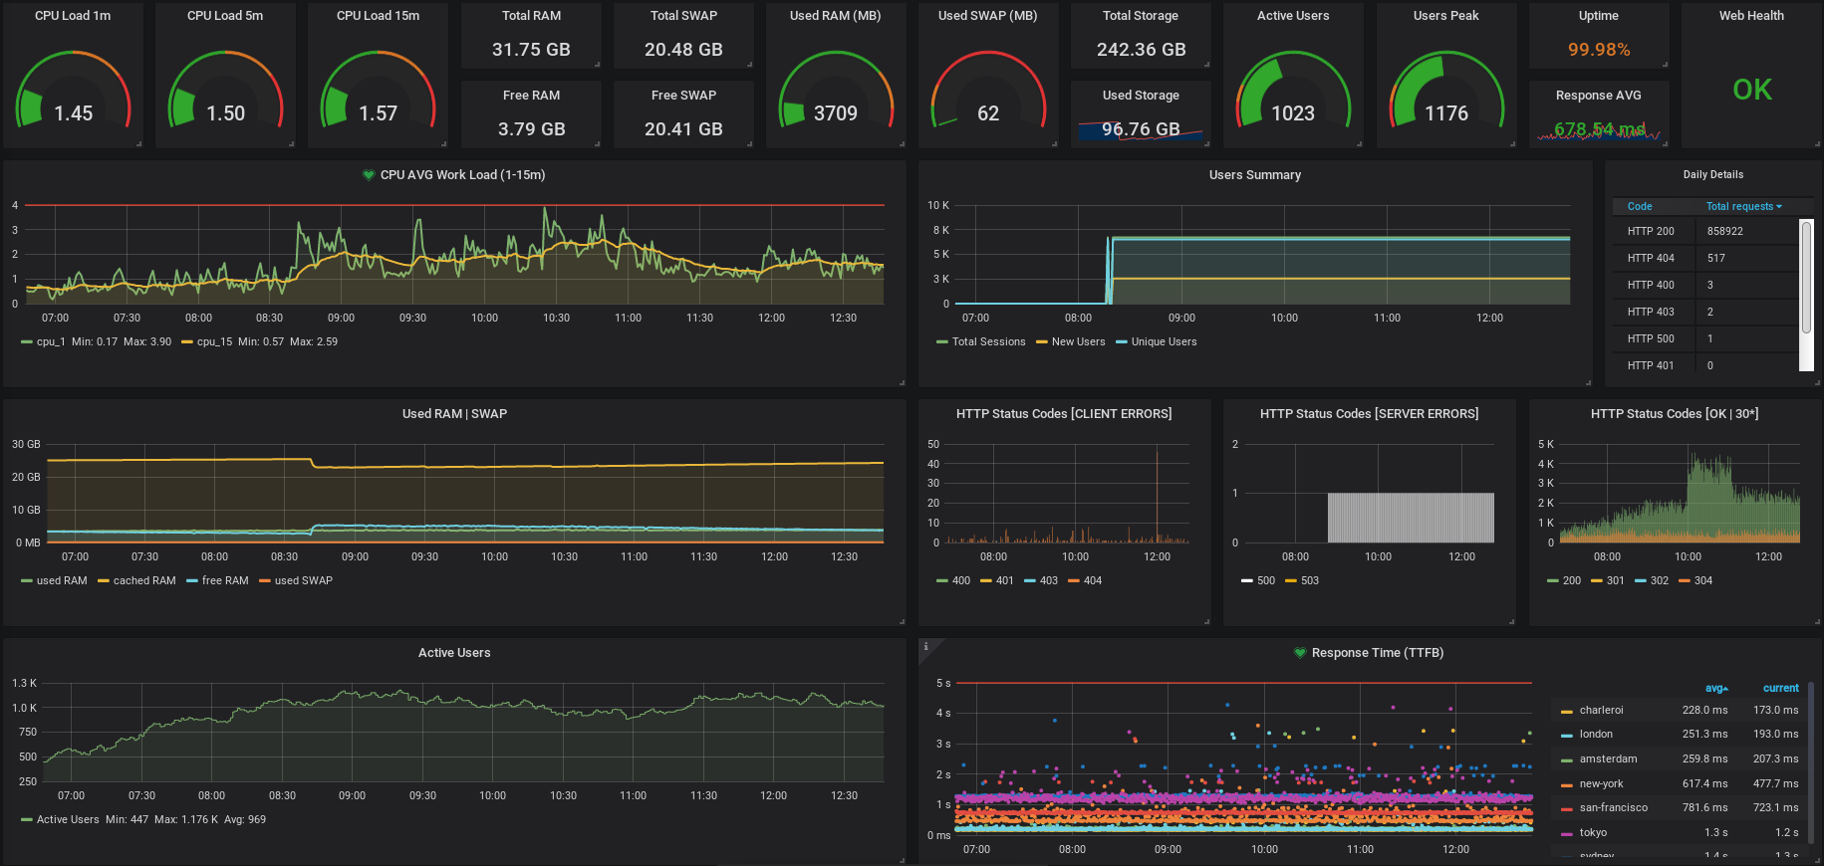Toggle the 304 series in OK status codes legend
Screen dimensions: 1824x866
1703,580
